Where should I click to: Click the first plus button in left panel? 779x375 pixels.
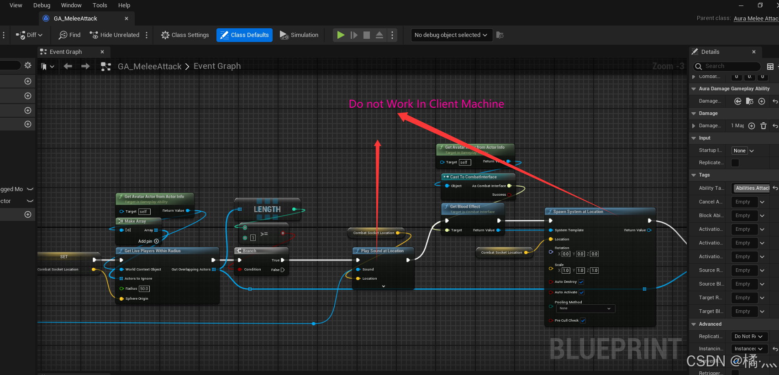(28, 81)
